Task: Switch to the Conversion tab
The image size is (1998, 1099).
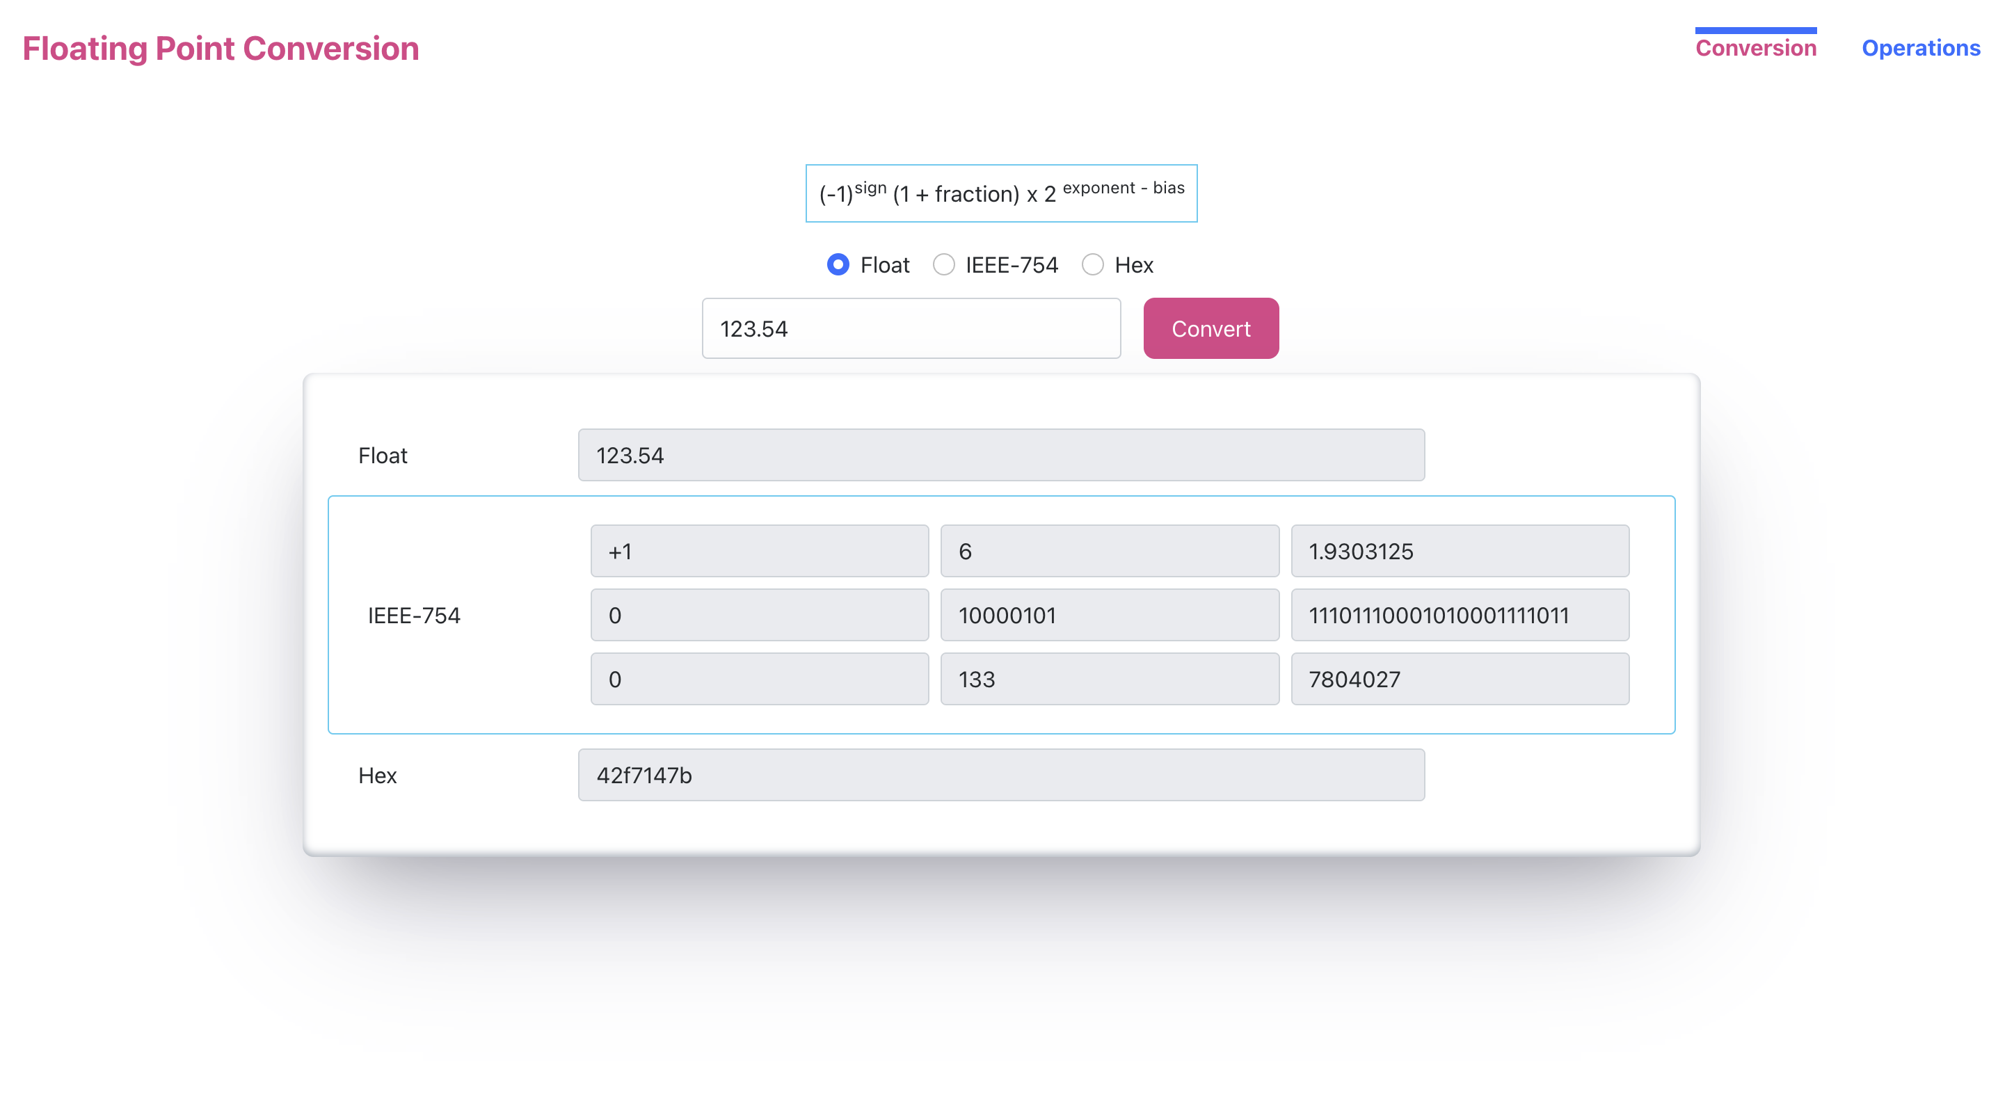Action: coord(1755,48)
